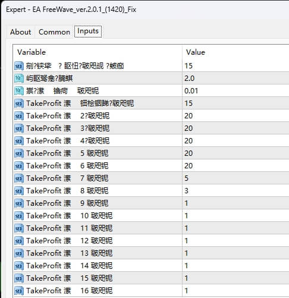Click integer icon of TakeProfit row 5
Image resolution: width=289 pixels, height=298 pixels.
coord(19,153)
